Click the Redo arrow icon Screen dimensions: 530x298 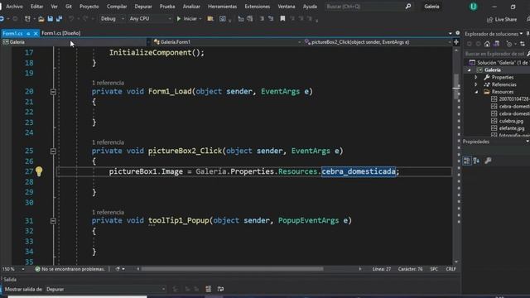pos(85,19)
